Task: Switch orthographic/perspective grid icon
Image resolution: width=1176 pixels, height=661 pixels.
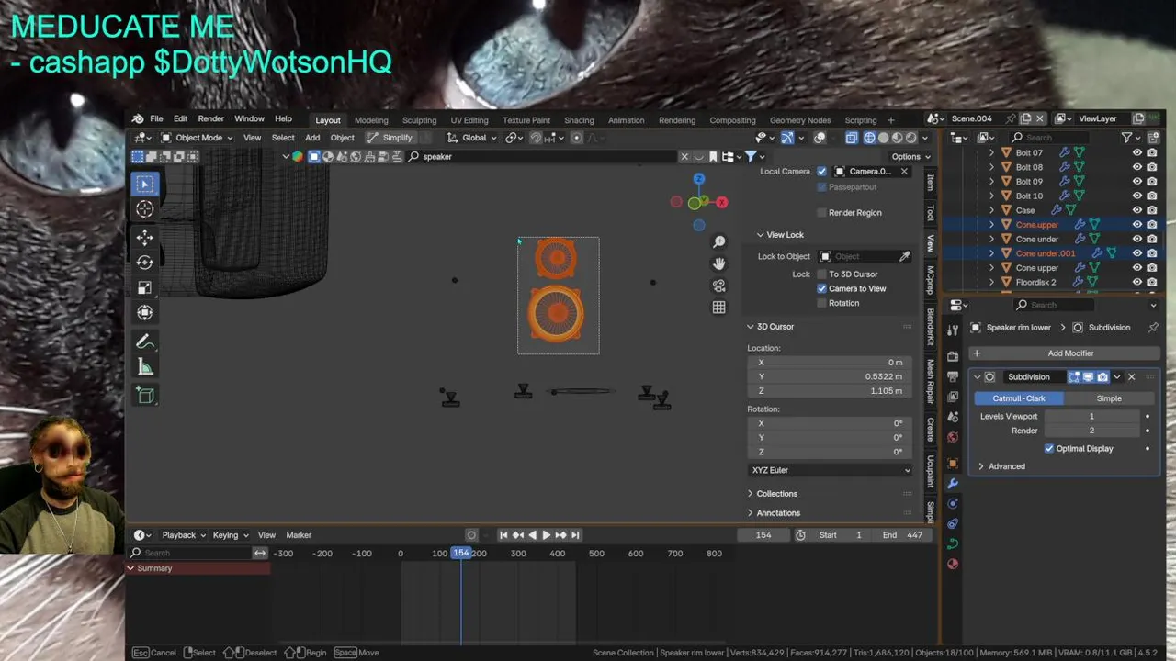Action: click(719, 308)
